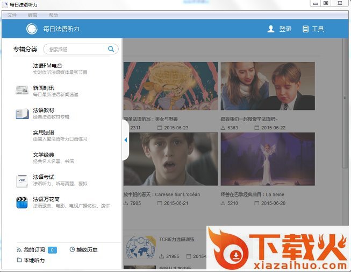
Task: Select the 法语教材 category
Action: (44, 110)
